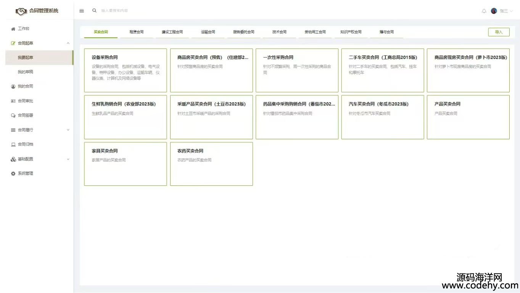Image resolution: width=520 pixels, height=293 pixels.
Task: Open the 产品买卖合同 template card
Action: (468, 117)
